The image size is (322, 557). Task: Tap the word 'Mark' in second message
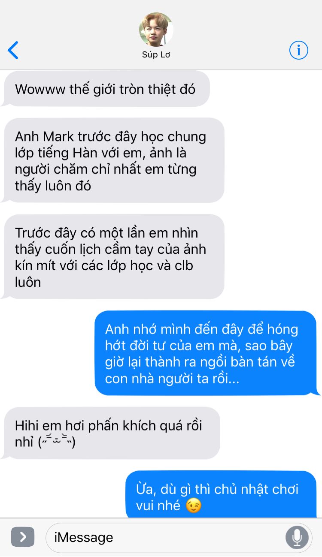coord(60,137)
